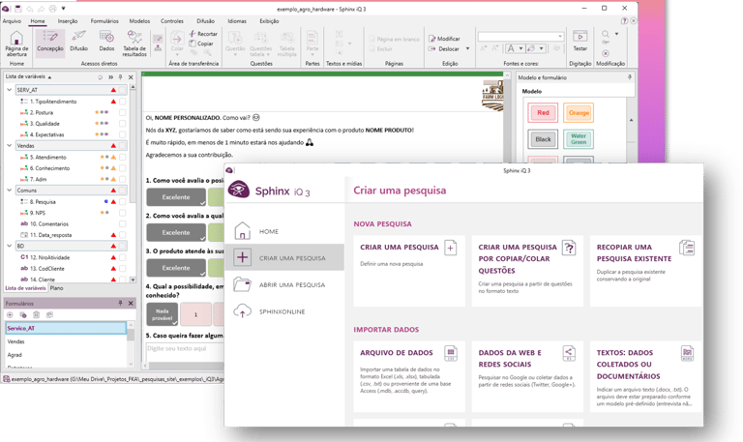The image size is (743, 442).
Task: Click the magnifier search icon in Modificação
Action: pyautogui.click(x=606, y=34)
